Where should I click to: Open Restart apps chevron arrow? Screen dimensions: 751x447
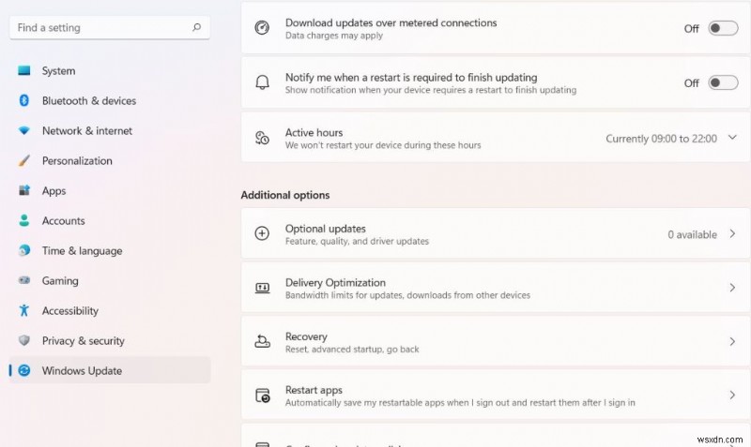point(732,395)
